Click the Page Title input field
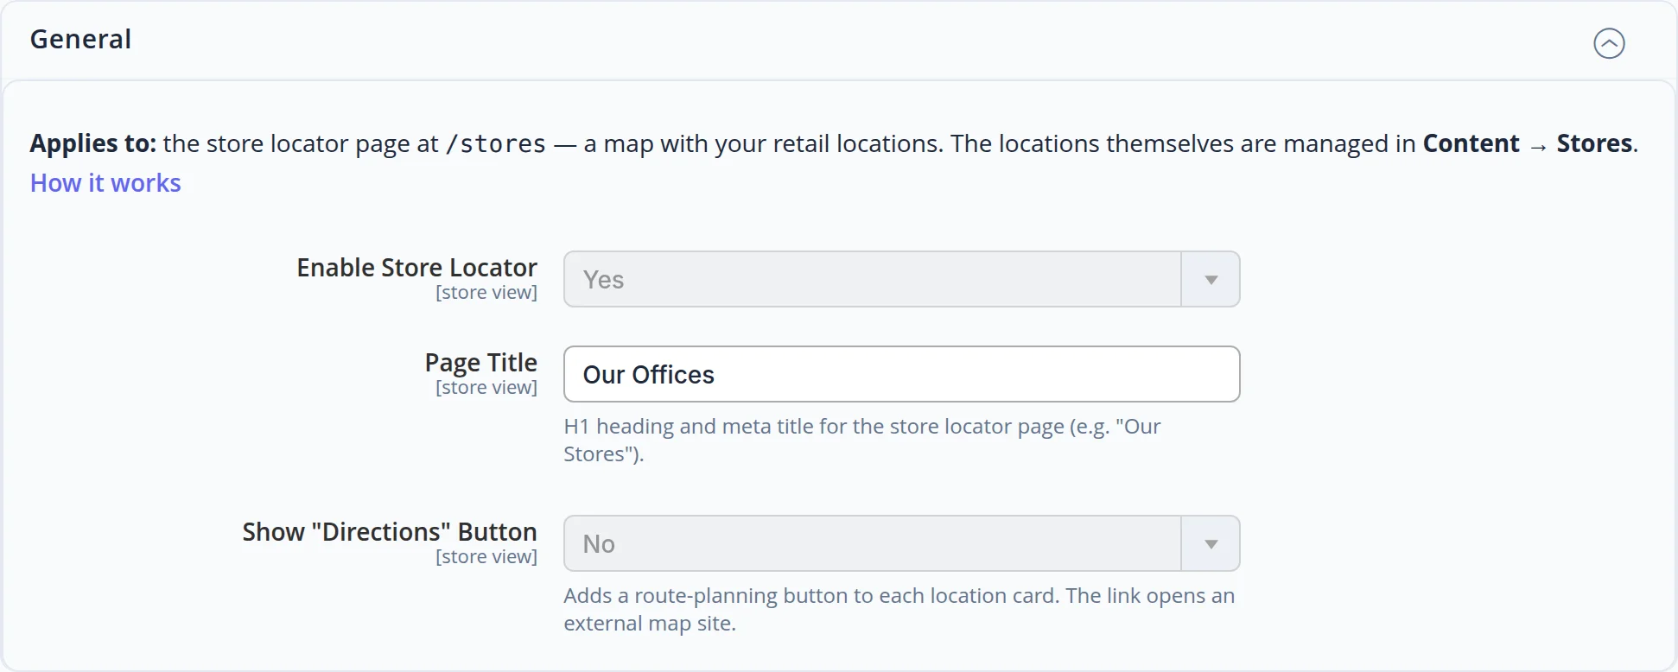Image resolution: width=1678 pixels, height=672 pixels. coord(901,374)
